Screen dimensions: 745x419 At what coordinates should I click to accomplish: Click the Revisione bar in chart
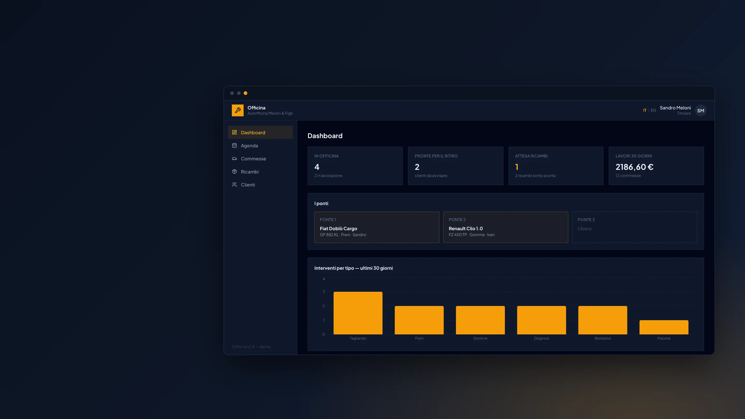click(603, 320)
